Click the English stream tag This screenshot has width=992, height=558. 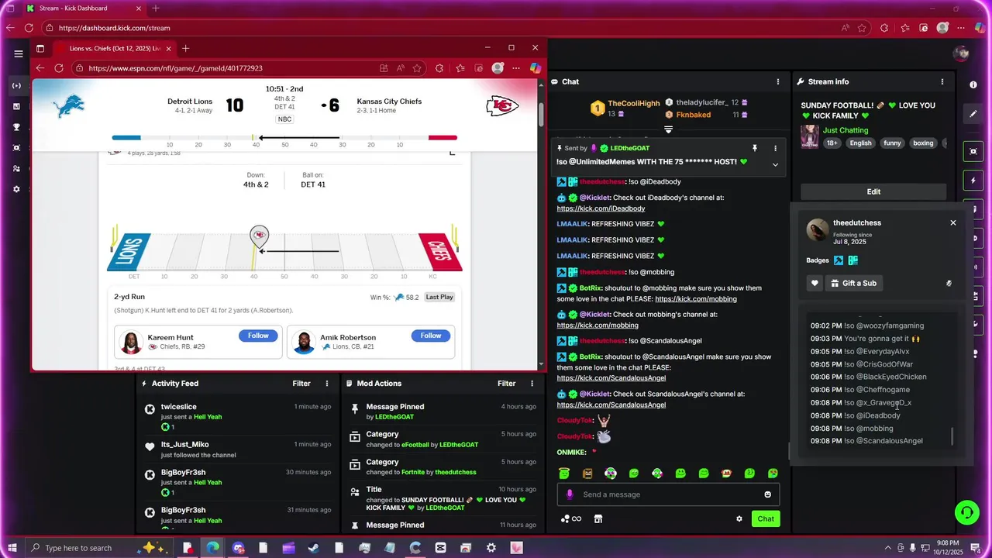(x=860, y=143)
